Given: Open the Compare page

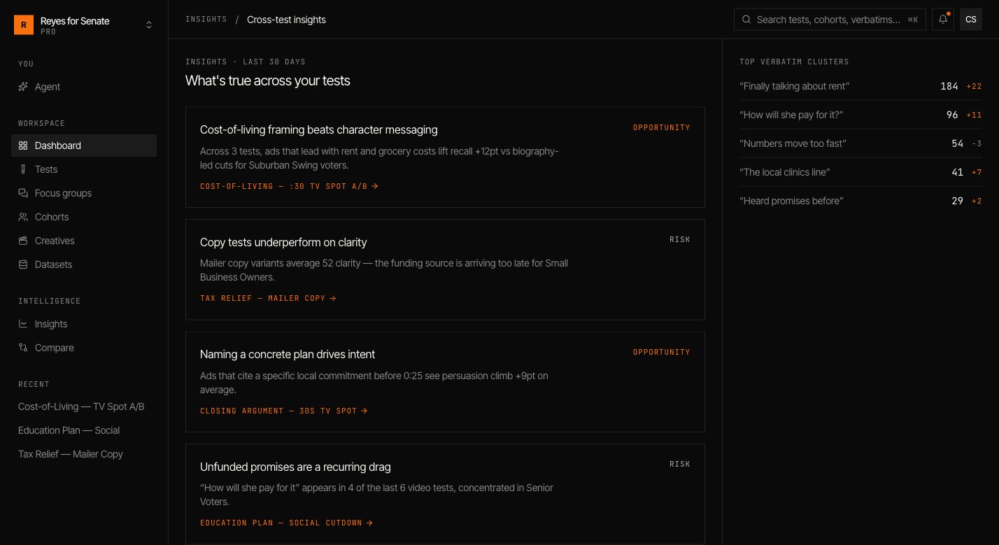Looking at the screenshot, I should coord(84,348).
